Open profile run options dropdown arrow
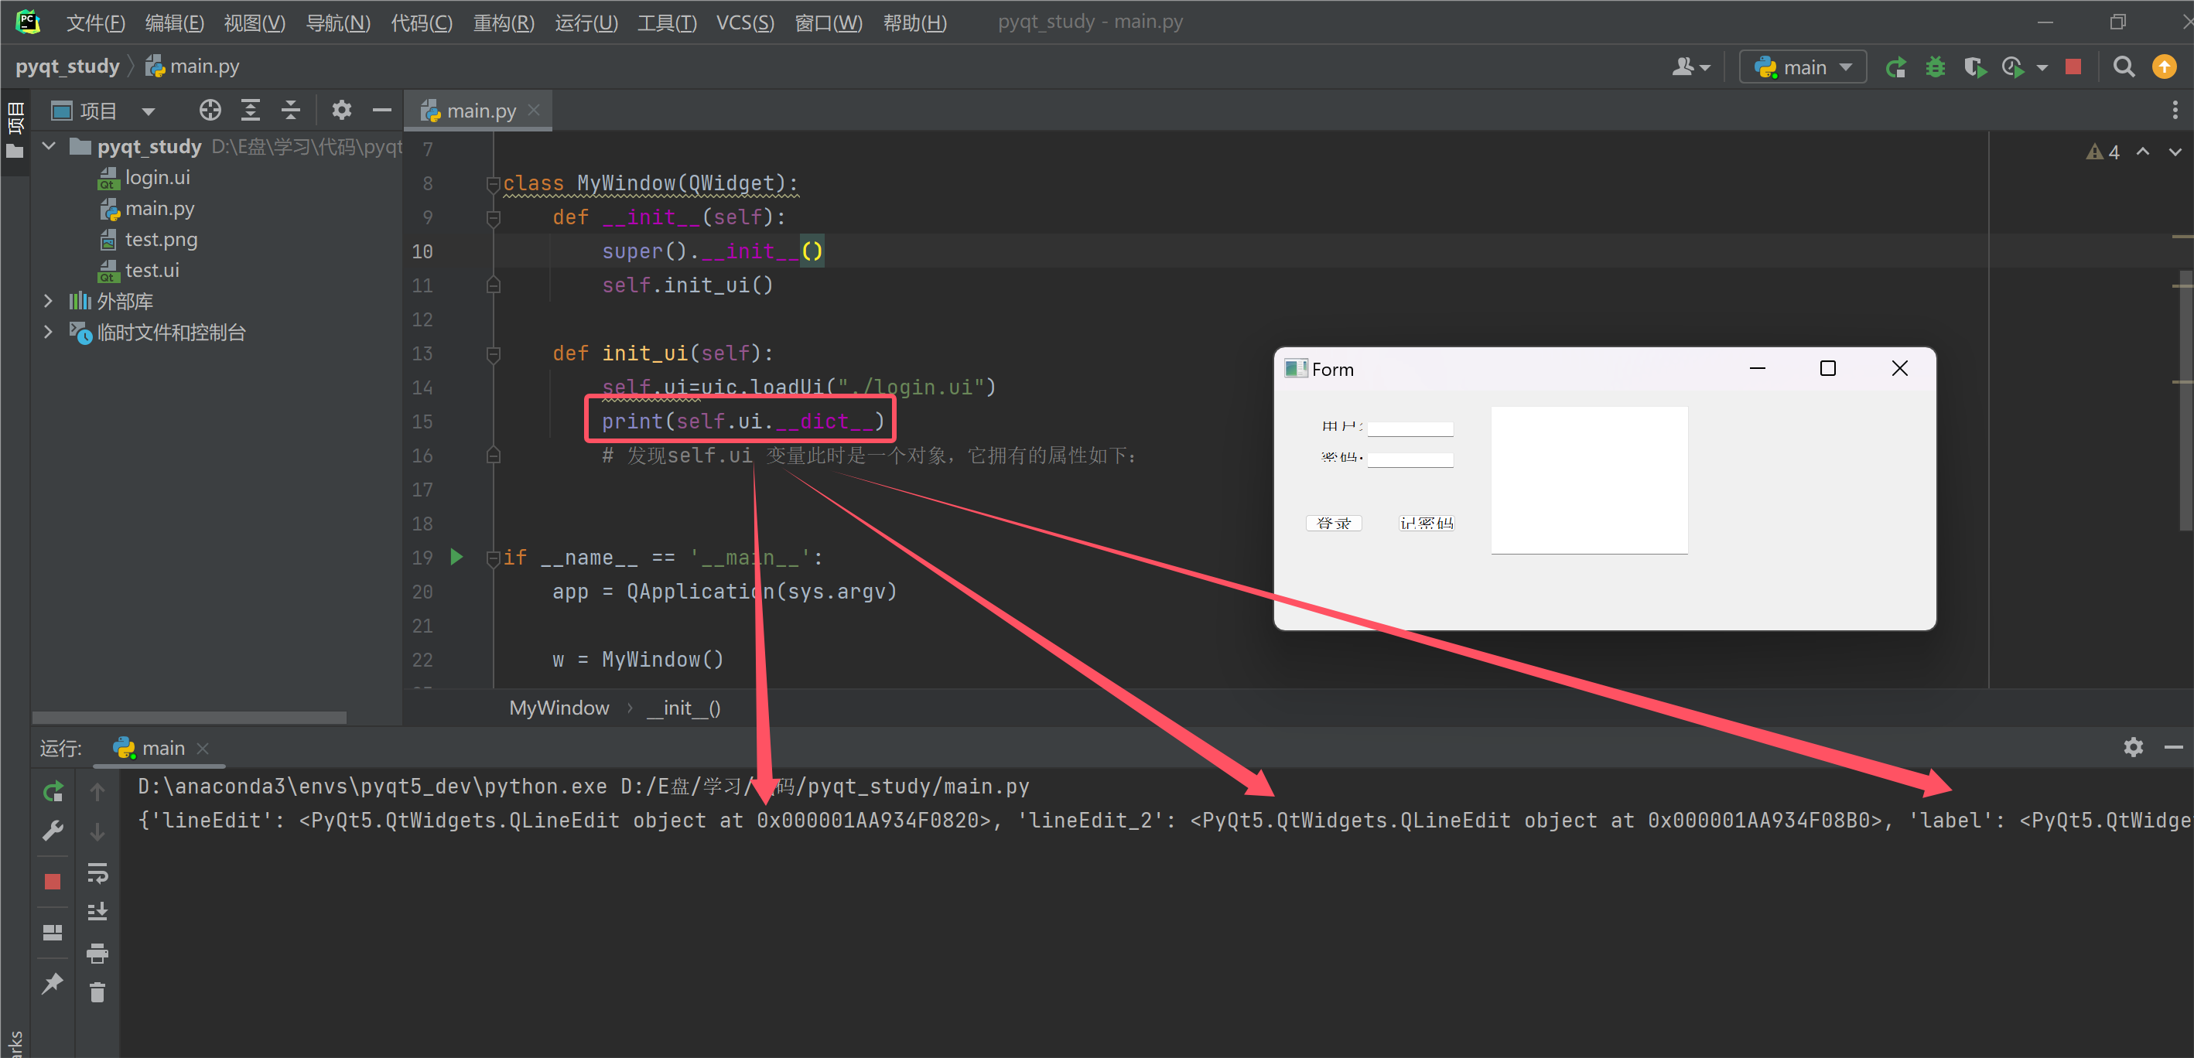Screen dimensions: 2194x1058 pyautogui.click(x=2042, y=68)
